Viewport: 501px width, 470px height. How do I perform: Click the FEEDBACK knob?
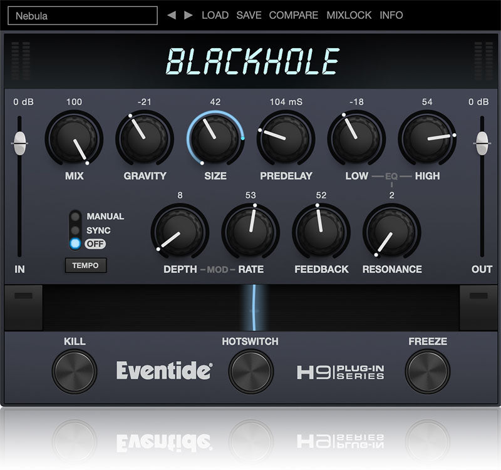click(x=321, y=231)
